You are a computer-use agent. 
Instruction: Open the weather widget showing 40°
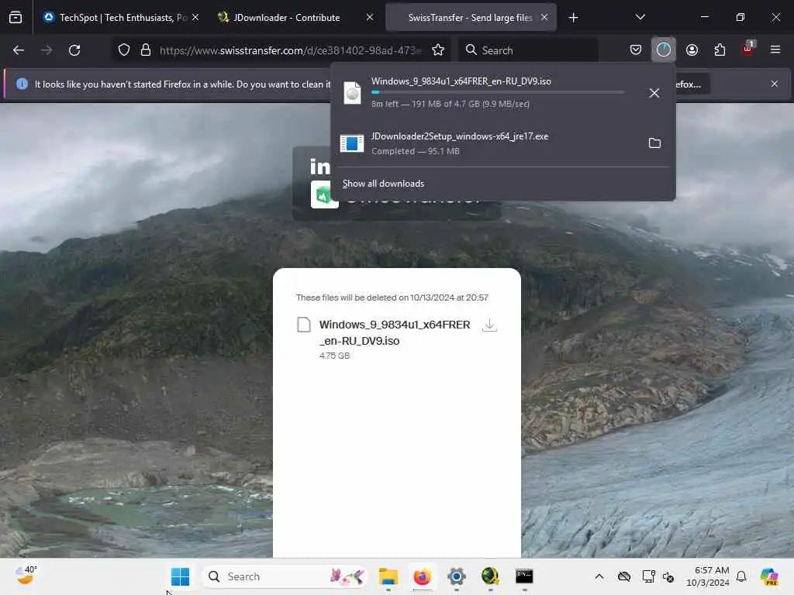point(26,576)
